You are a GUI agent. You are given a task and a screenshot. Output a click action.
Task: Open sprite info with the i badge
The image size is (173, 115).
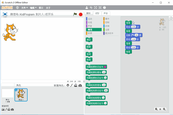16,90
